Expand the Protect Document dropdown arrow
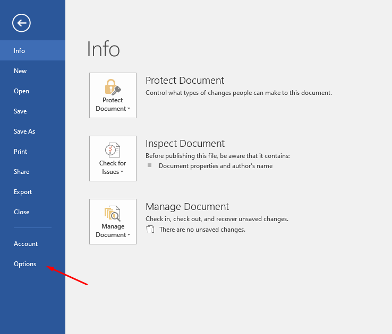This screenshot has width=392, height=334. (x=129, y=109)
